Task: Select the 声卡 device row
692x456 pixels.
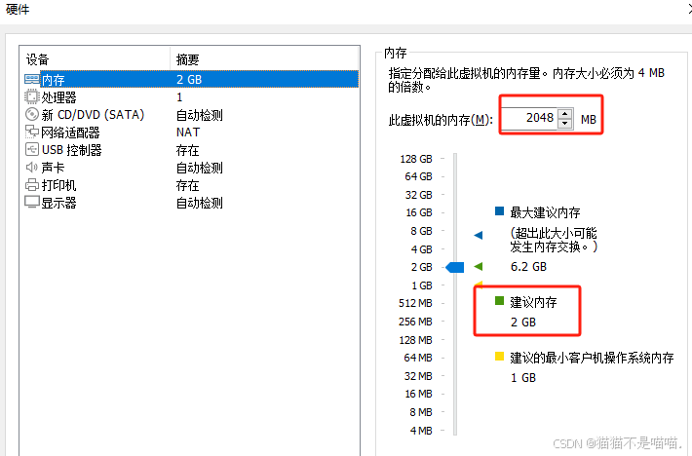Action: click(191, 168)
